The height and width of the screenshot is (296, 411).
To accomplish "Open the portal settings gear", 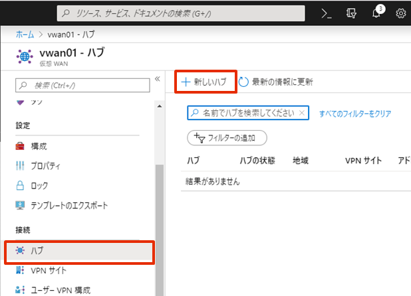I will point(400,13).
